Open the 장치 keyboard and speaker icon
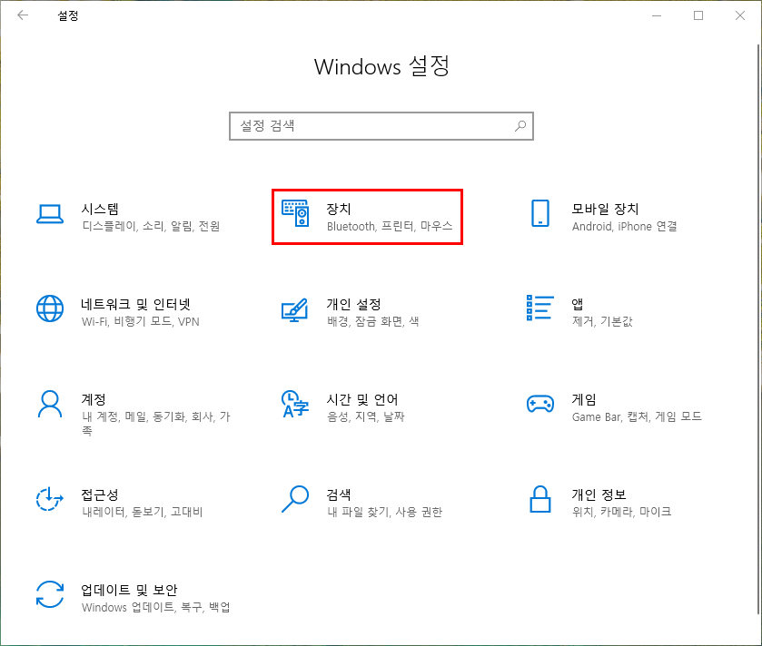This screenshot has width=762, height=646. pyautogui.click(x=295, y=213)
